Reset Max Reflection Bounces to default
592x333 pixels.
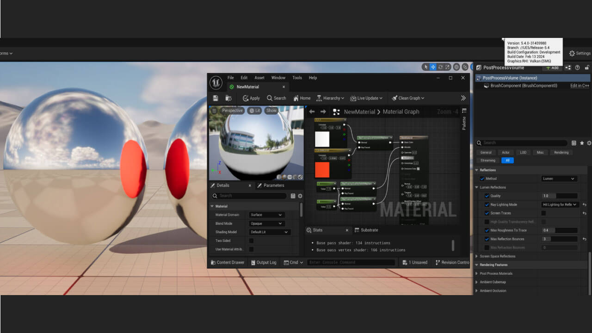tap(584, 239)
